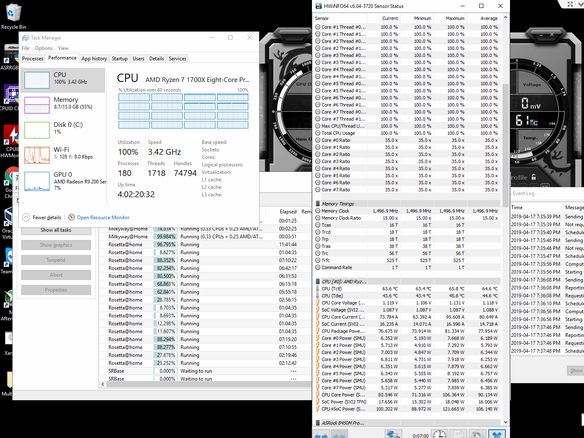Viewport: 584px width, 438px height.
Task: Click the Maximum column header in HWiNFO
Action: 454,18
